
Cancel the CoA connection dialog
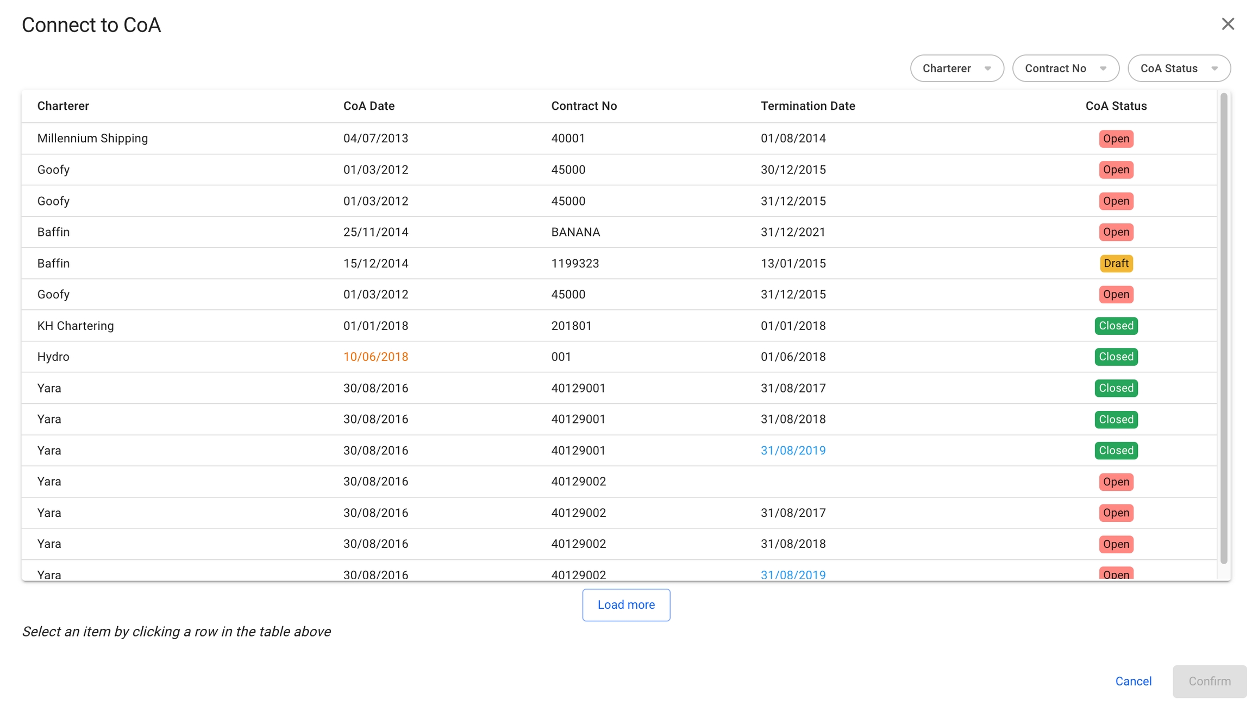[1133, 681]
